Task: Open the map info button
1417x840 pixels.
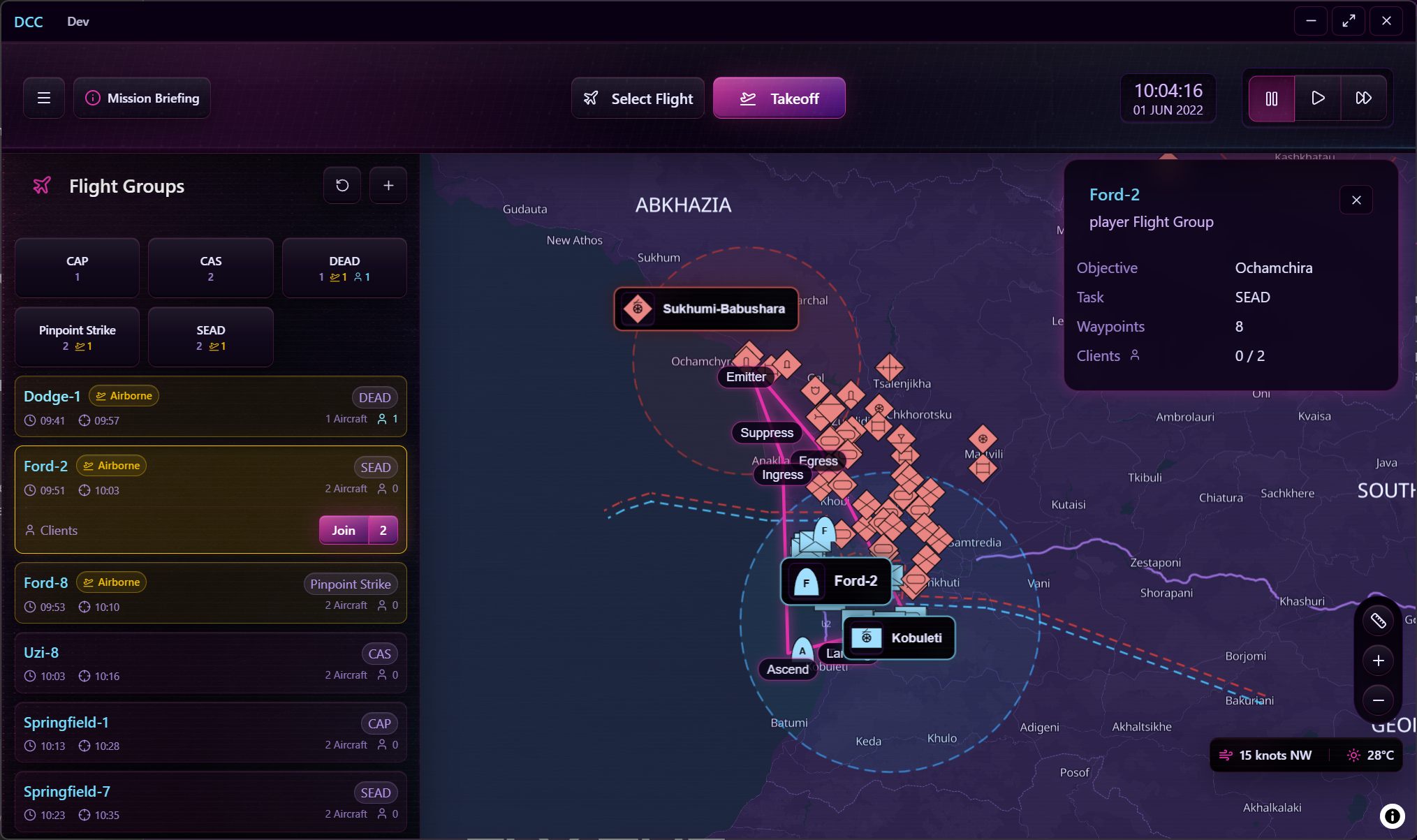Action: coord(1392,816)
